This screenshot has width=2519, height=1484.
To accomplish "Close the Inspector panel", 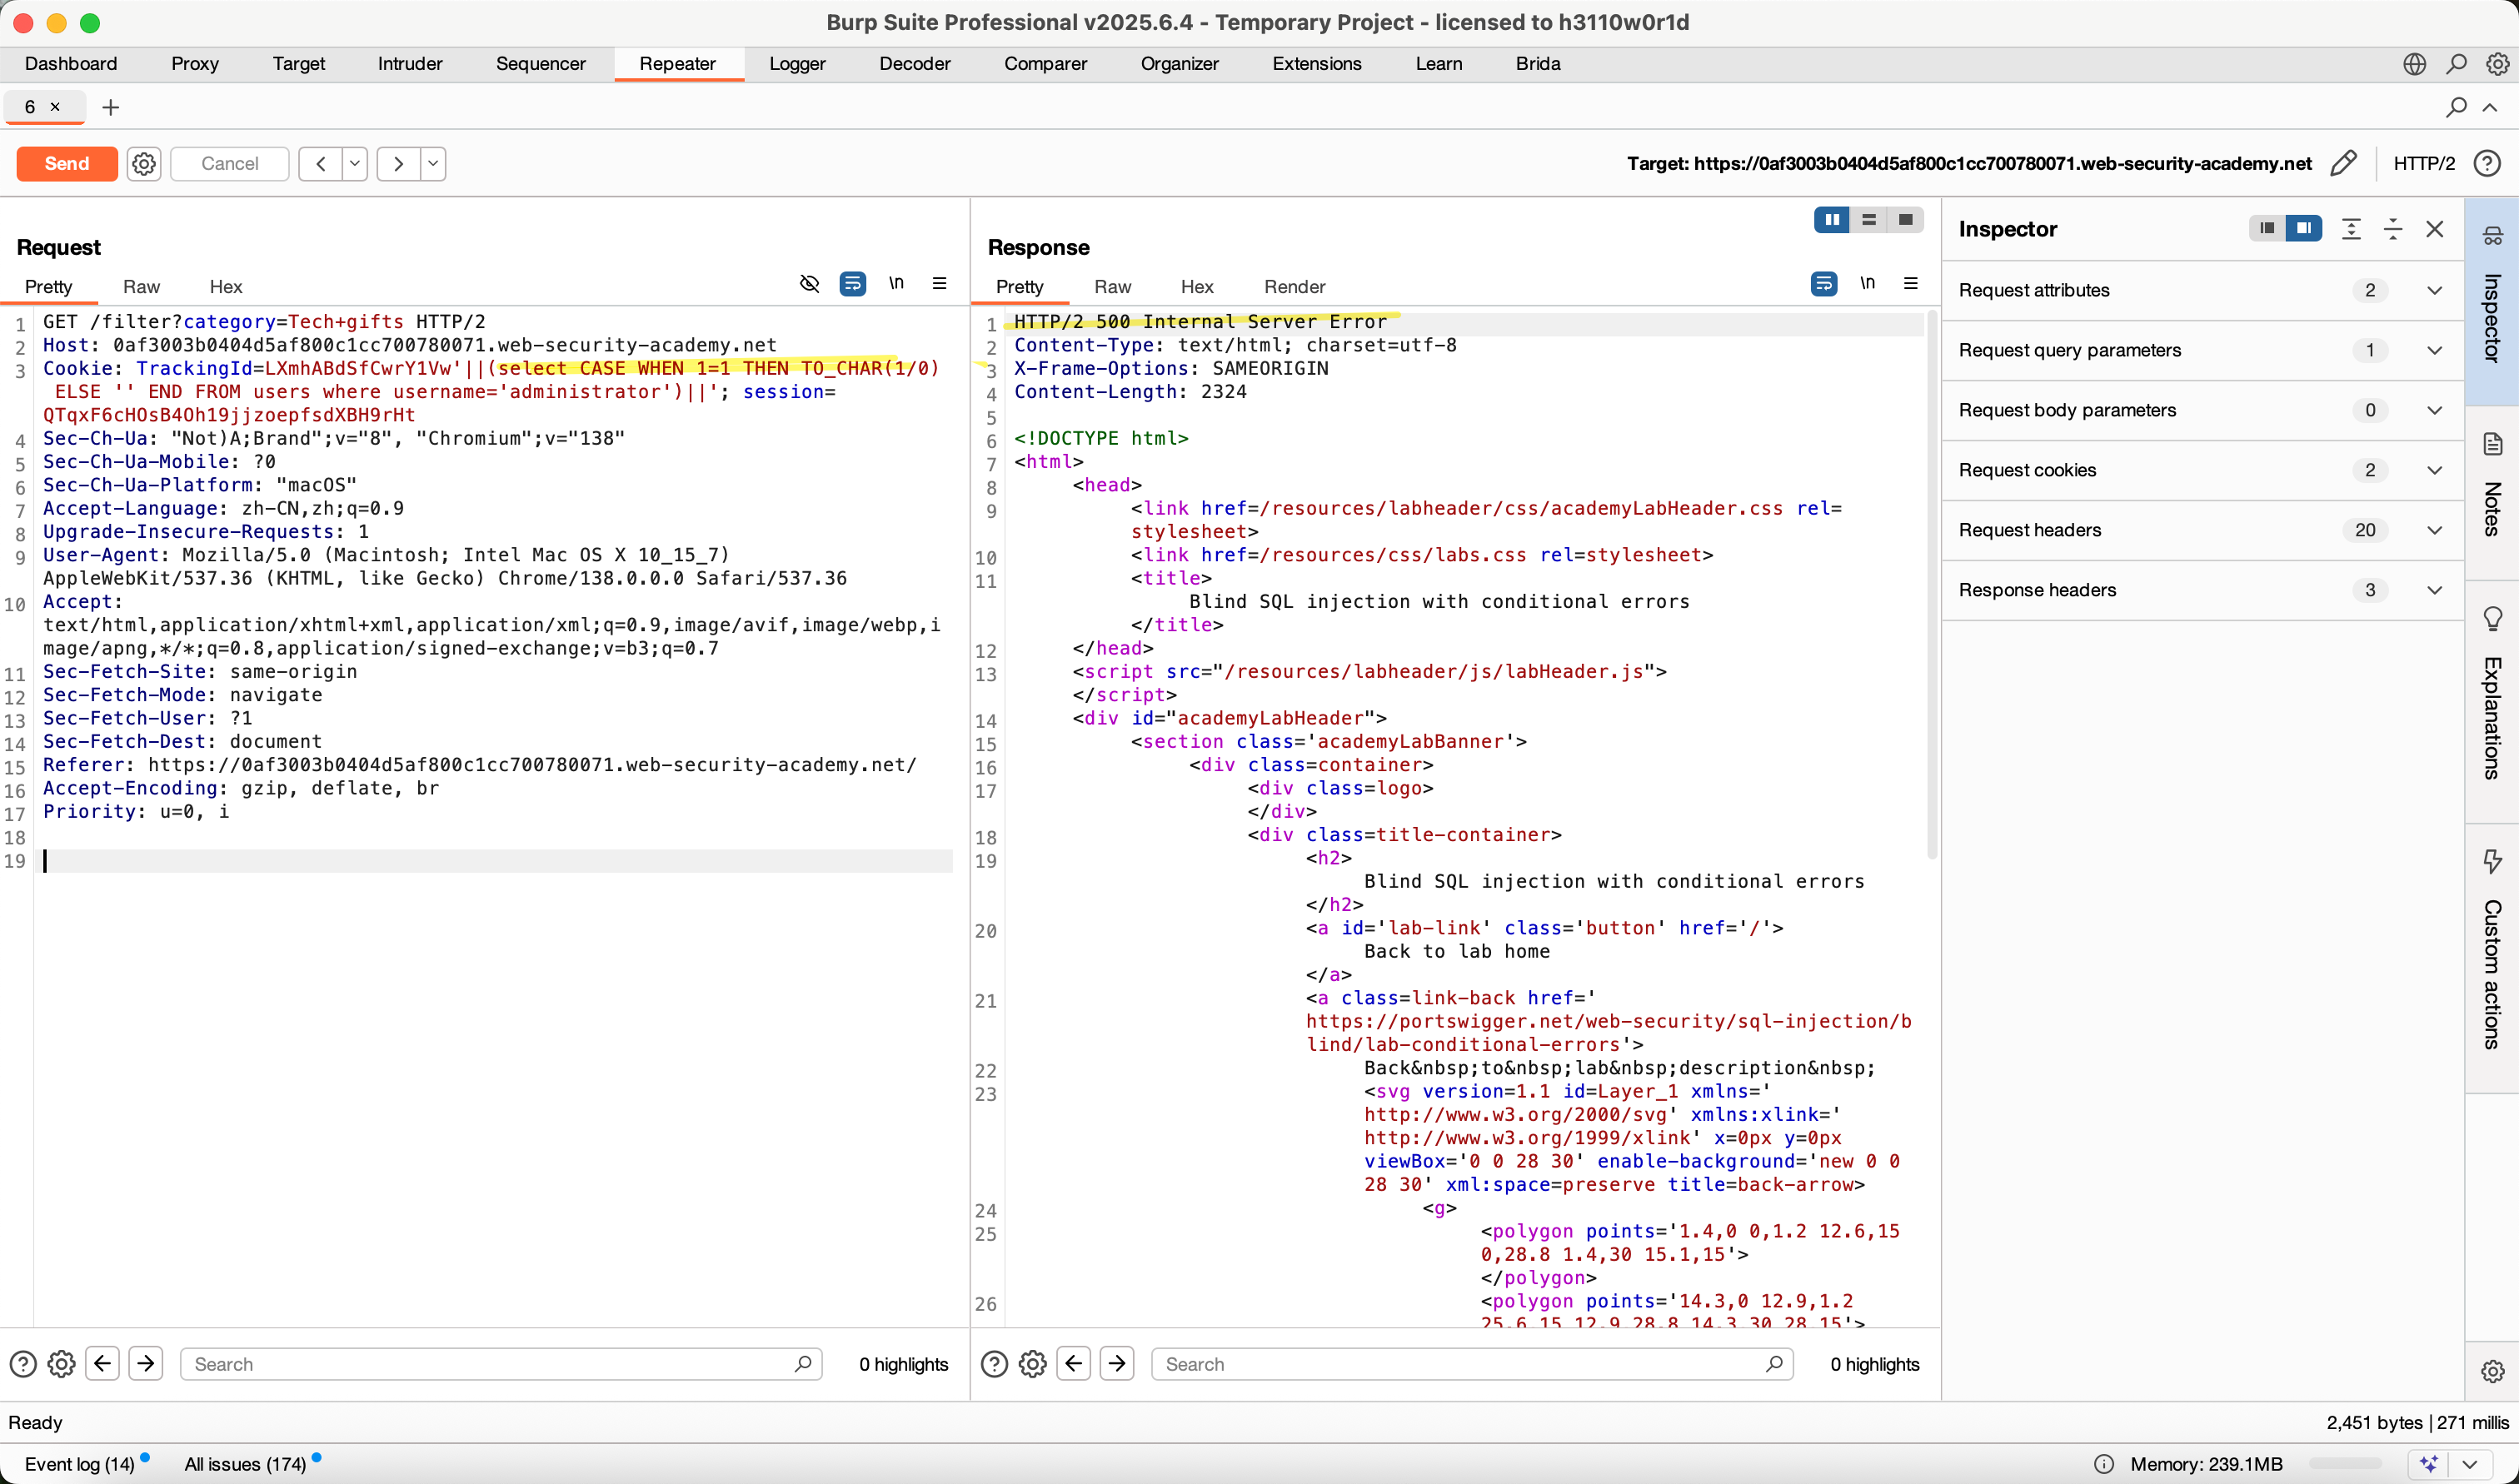I will [x=2435, y=229].
